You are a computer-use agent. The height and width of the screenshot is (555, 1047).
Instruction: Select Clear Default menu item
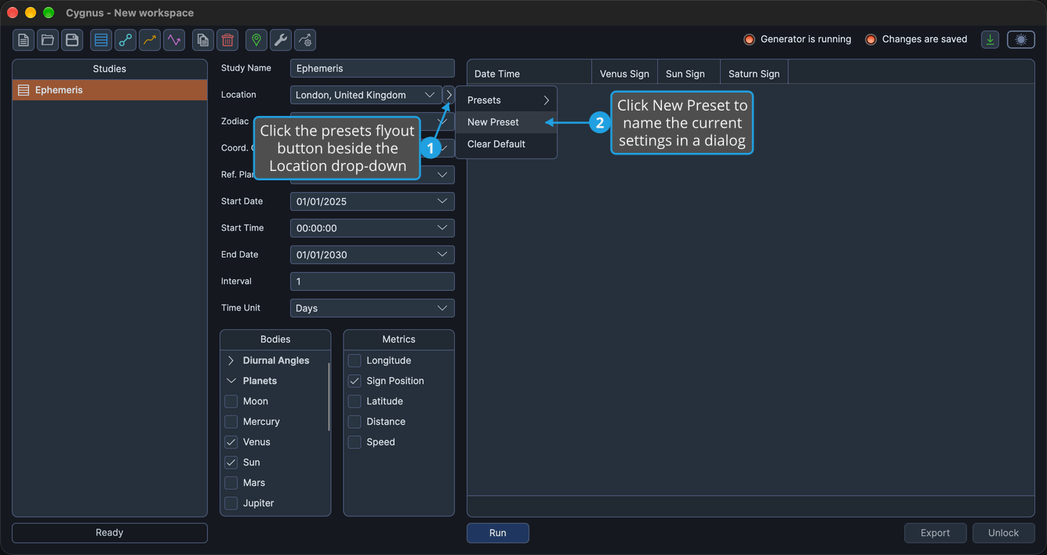click(x=507, y=144)
